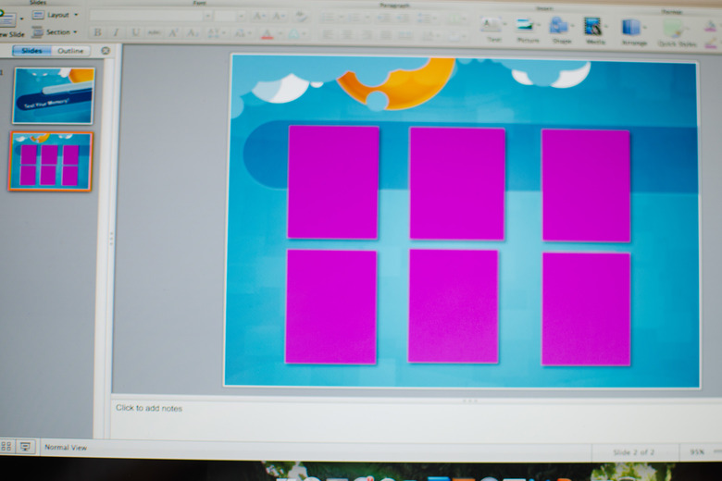Expand the Layout dropdown
Viewport: 722px width, 481px height.
56,15
